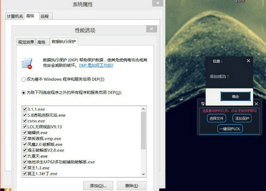
Task: Toggle the 海王破解版V2.0.exe checkbox
Action: coord(25,150)
